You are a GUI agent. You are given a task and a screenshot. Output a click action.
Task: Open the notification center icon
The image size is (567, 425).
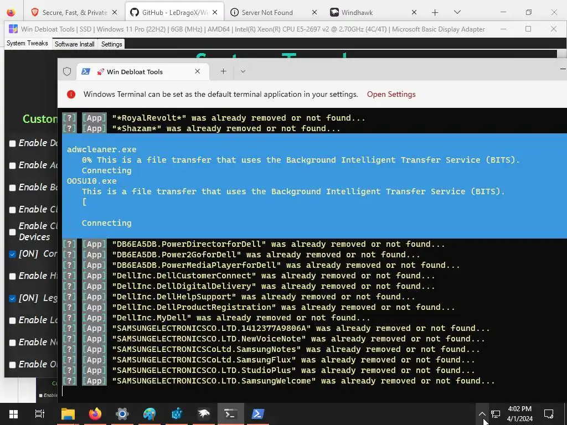click(549, 414)
